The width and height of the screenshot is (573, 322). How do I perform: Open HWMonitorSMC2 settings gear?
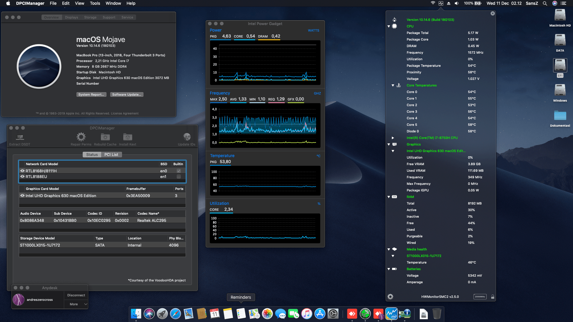[x=390, y=296]
